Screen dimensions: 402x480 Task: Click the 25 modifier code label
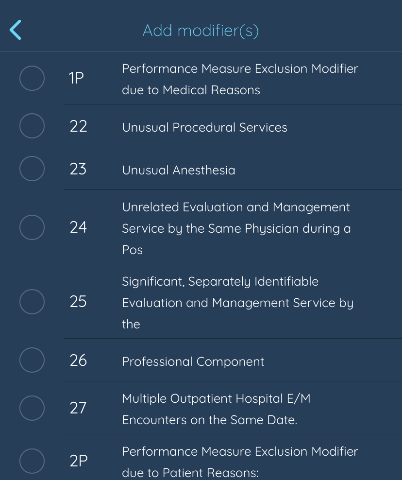[x=78, y=302]
